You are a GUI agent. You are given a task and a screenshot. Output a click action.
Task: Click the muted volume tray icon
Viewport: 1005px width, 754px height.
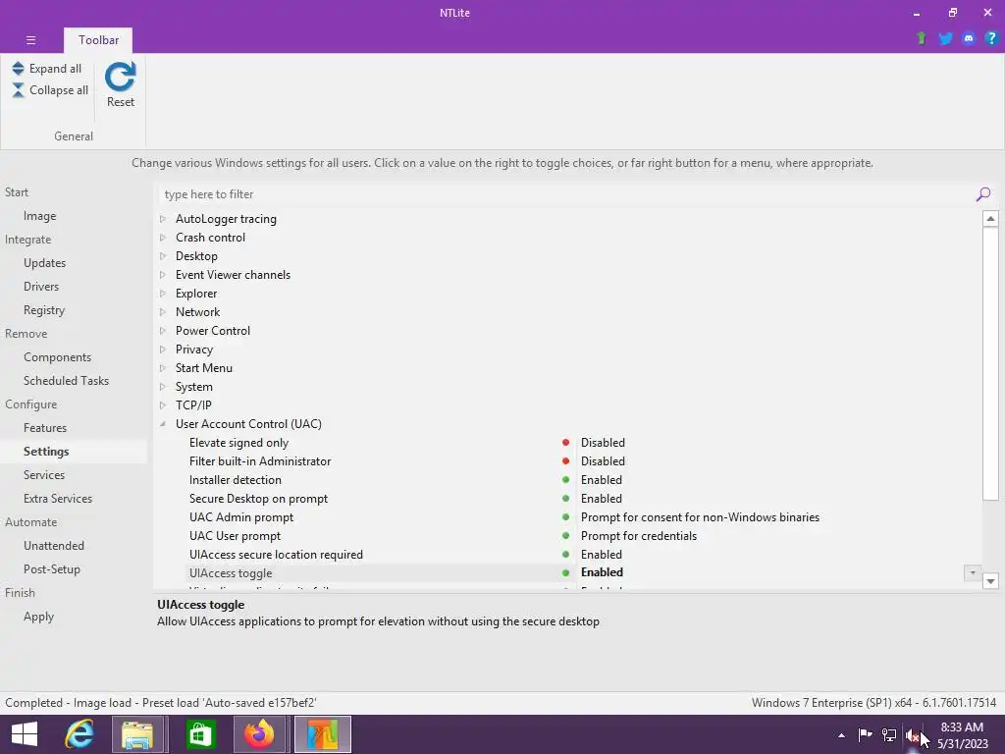(x=912, y=734)
